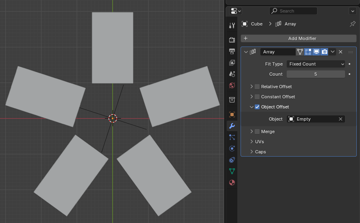Open the Material properties tab
The image size is (360, 223).
(x=232, y=183)
